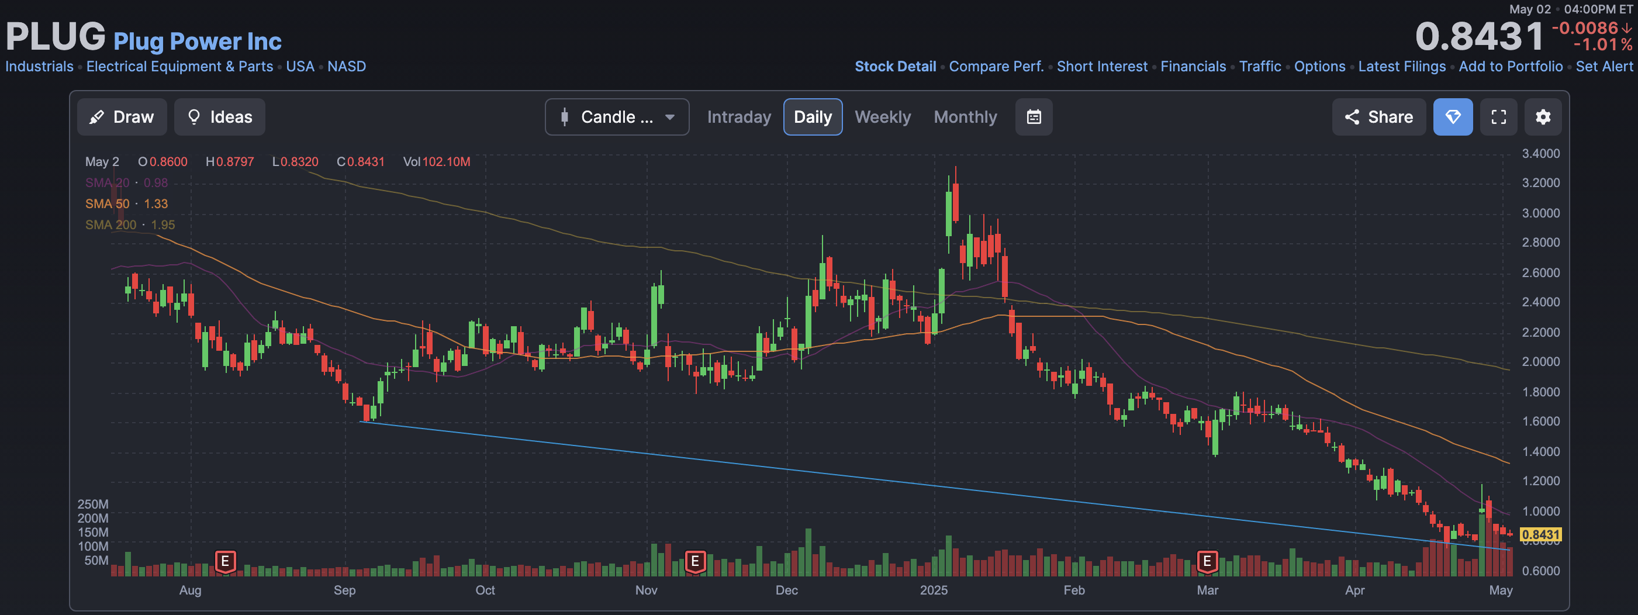The width and height of the screenshot is (1638, 615).
Task: Select the Daily timeframe tab
Action: [x=813, y=117]
